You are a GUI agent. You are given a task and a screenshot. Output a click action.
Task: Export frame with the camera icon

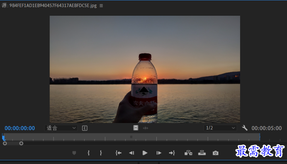tap(215, 153)
